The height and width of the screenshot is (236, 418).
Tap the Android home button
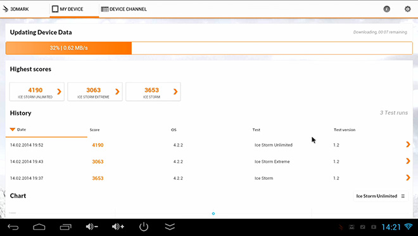click(x=39, y=227)
